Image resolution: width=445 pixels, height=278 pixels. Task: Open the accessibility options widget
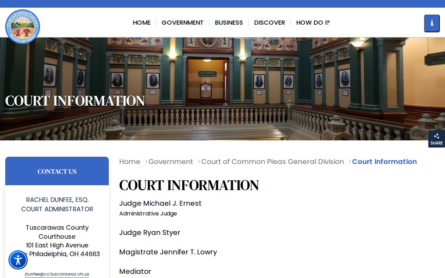18,260
